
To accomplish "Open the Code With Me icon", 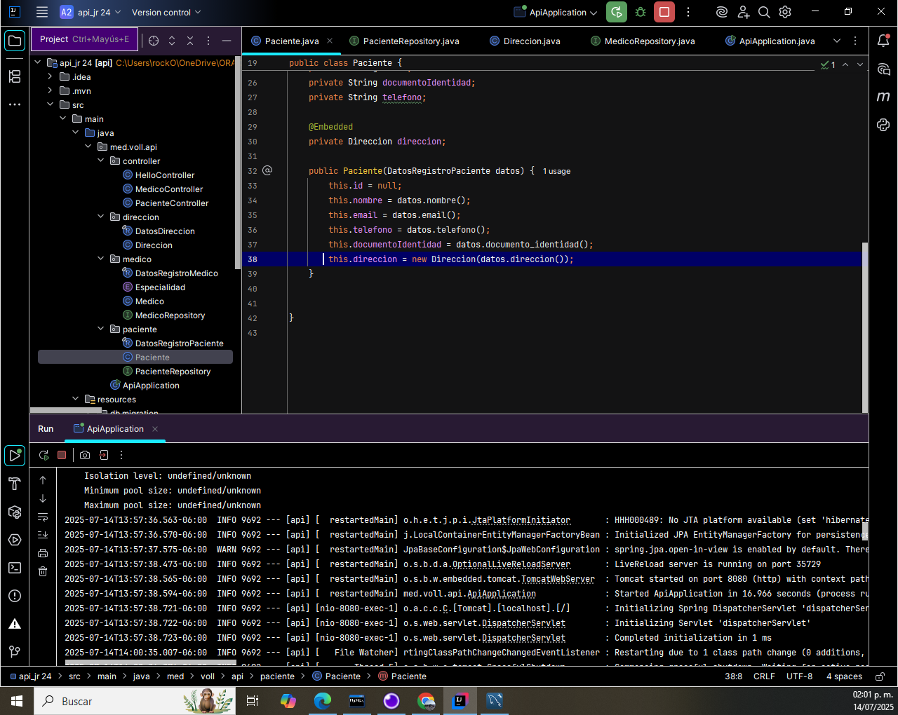I will [744, 12].
